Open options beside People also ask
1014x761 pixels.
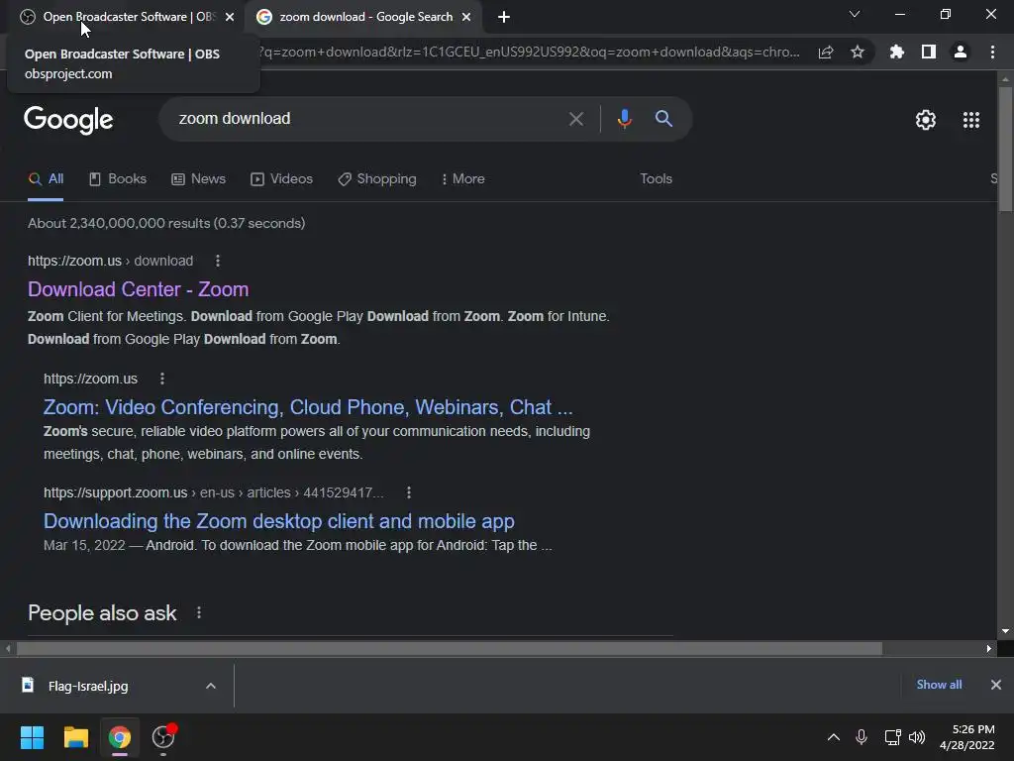click(x=199, y=612)
